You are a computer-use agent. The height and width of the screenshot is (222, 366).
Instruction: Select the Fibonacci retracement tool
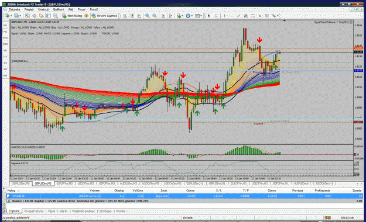[x=252, y=16]
